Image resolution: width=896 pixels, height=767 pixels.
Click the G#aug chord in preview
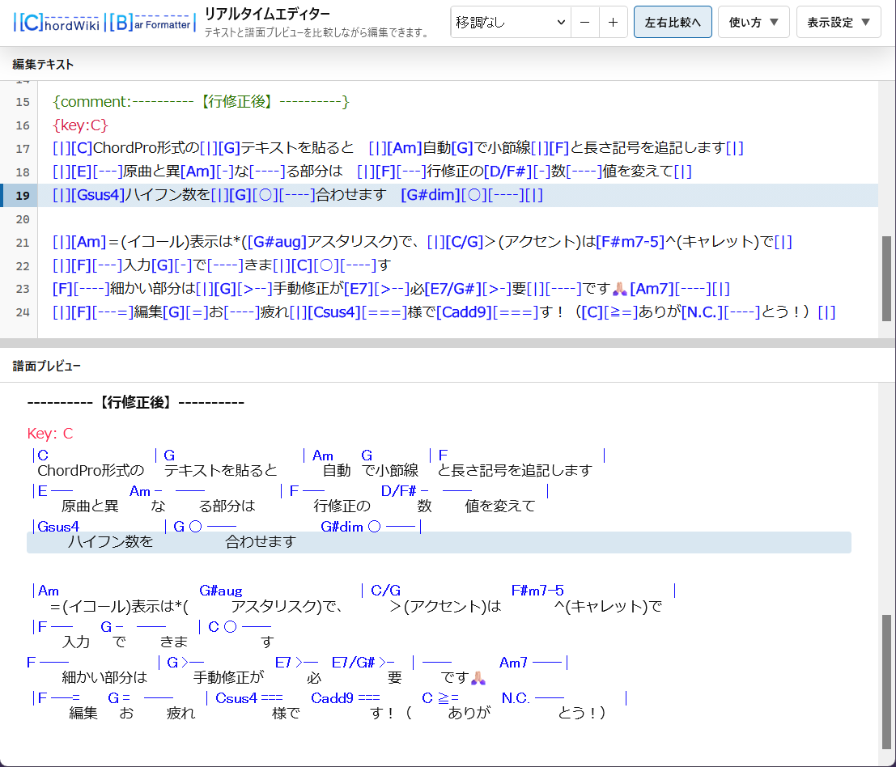[221, 591]
